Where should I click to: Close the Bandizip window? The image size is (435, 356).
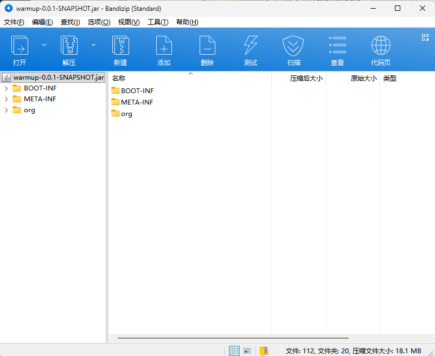[423, 8]
